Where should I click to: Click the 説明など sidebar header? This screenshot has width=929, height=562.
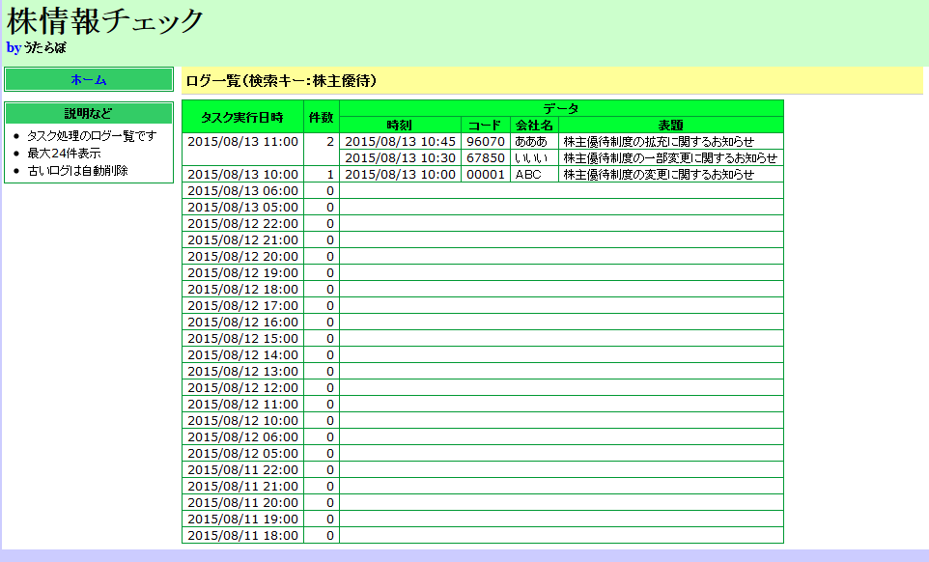click(x=89, y=113)
